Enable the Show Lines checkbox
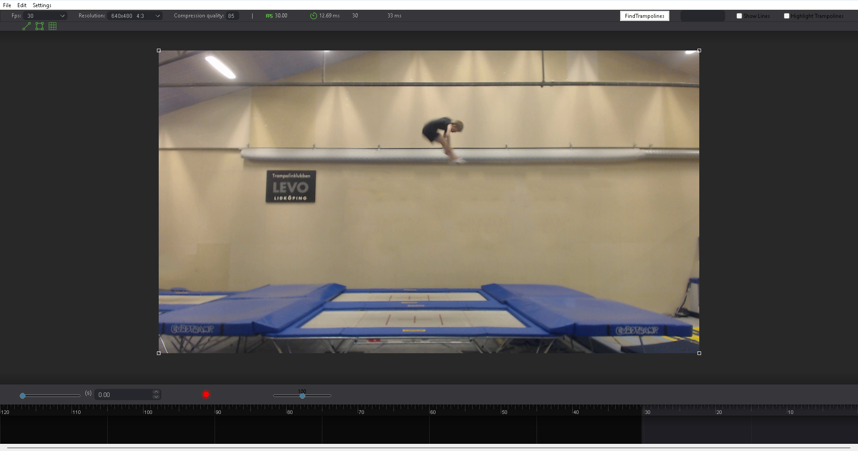 [x=739, y=16]
